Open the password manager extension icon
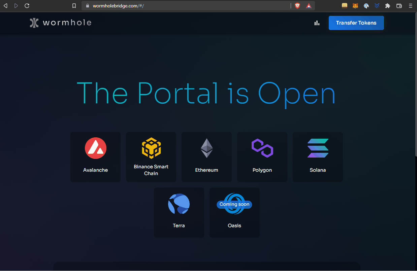417x271 pixels. (366, 6)
